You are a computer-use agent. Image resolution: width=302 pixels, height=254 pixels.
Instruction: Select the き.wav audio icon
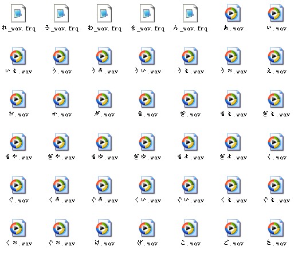pos(147,99)
